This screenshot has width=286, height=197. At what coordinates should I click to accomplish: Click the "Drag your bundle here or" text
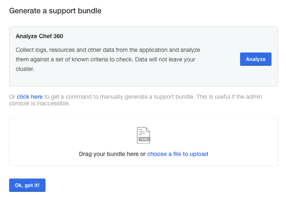(x=112, y=154)
